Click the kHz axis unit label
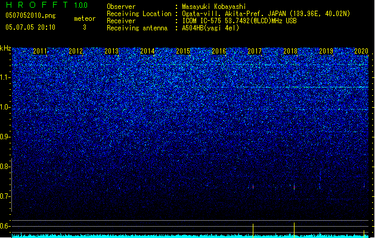This screenshot has height=238, width=375. click(x=5, y=48)
